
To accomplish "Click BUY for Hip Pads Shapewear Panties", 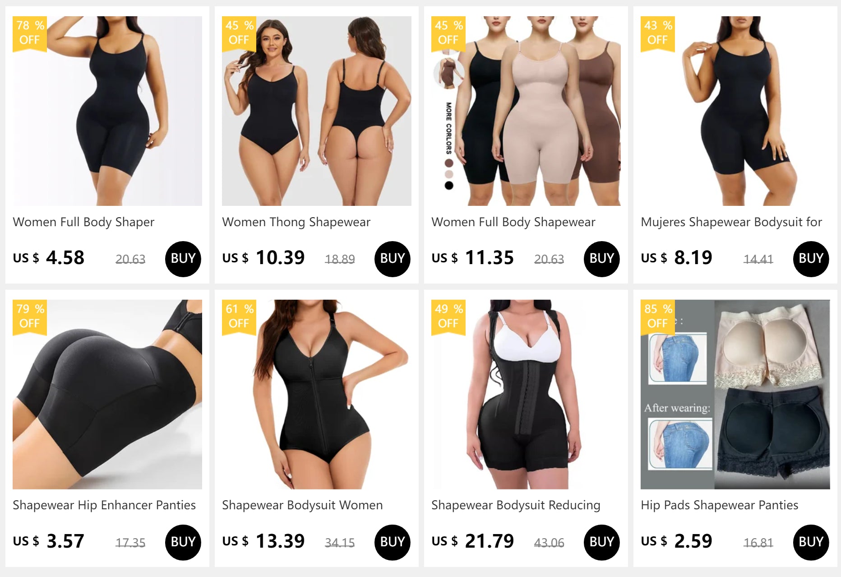I will click(811, 542).
